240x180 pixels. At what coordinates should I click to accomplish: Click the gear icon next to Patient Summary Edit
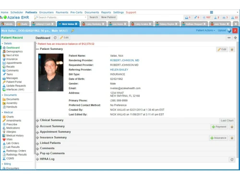pos(232,49)
